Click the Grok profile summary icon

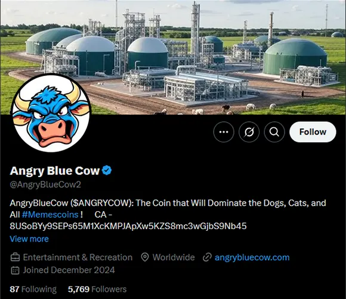pos(249,132)
